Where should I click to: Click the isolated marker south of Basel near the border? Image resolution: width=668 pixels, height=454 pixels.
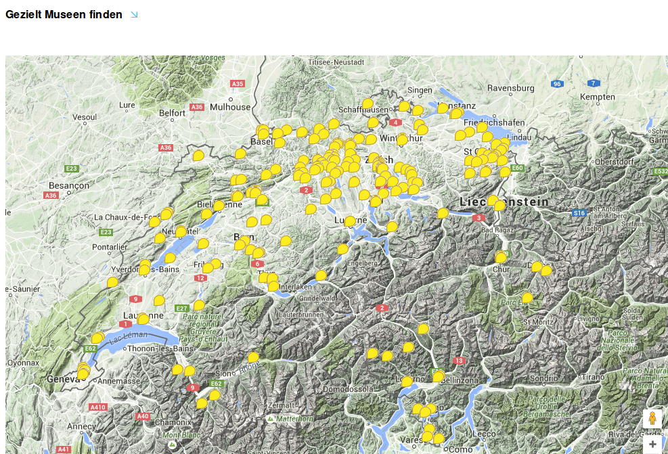point(198,156)
